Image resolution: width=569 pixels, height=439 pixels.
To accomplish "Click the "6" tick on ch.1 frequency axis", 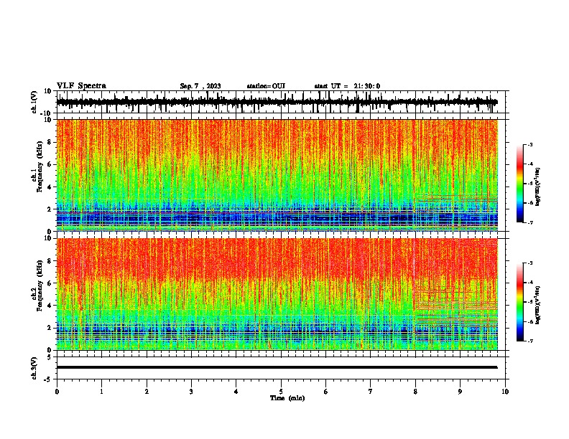I will coord(50,165).
